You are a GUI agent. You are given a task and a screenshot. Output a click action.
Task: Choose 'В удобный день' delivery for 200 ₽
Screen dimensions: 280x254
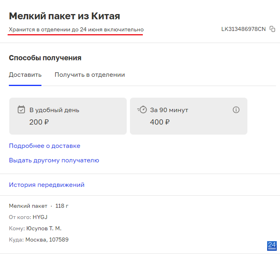point(68,116)
